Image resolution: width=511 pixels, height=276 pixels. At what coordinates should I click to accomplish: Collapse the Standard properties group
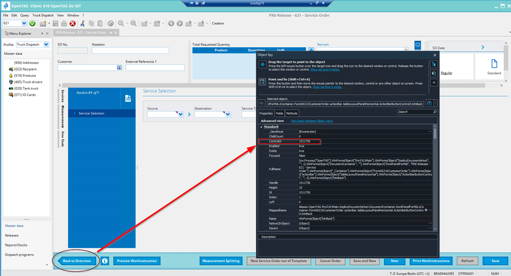coord(261,127)
